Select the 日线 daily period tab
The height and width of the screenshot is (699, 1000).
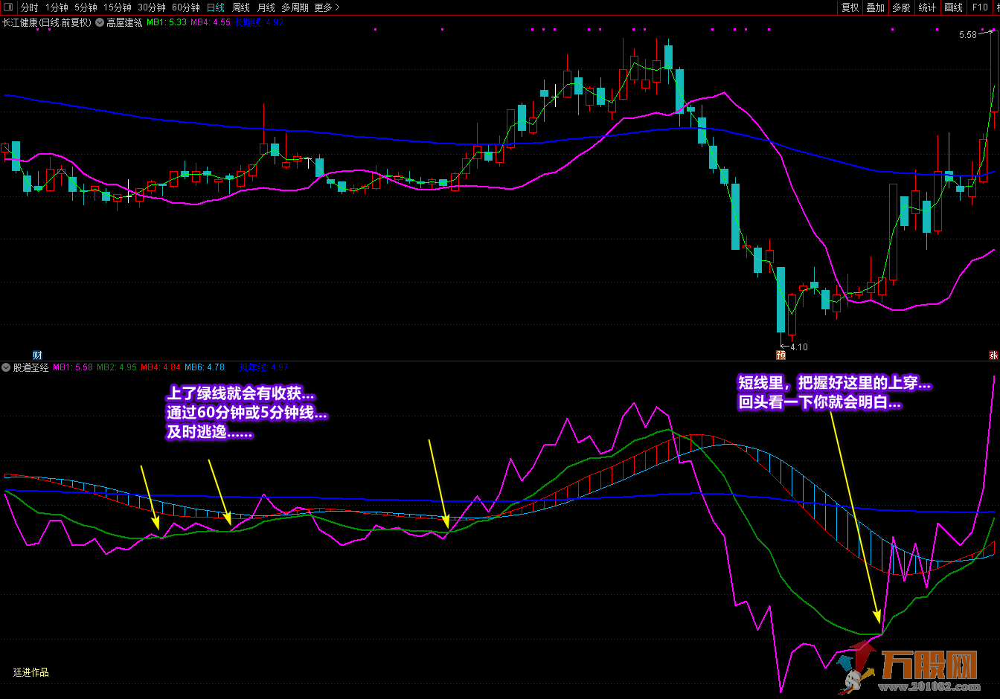tap(216, 7)
